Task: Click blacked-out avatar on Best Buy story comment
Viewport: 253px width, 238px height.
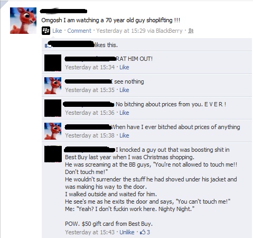Action: (53, 154)
